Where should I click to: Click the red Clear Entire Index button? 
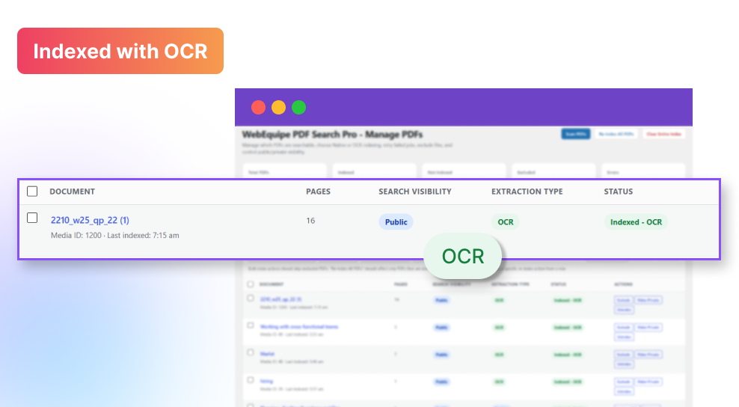(x=663, y=134)
